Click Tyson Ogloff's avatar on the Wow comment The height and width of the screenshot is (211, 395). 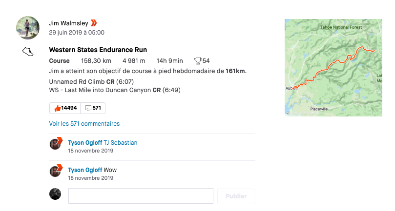click(56, 171)
